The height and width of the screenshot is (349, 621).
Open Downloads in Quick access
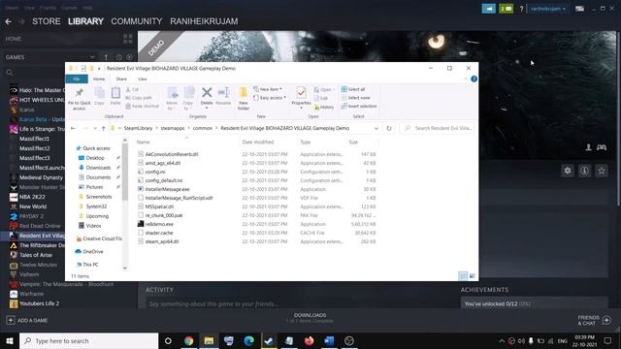coord(98,168)
